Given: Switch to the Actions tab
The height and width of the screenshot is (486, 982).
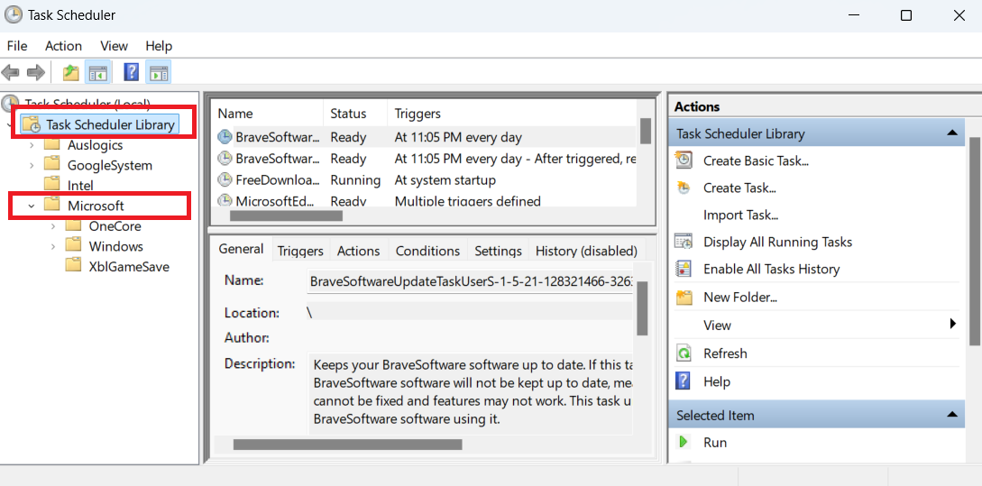Looking at the screenshot, I should [359, 252].
